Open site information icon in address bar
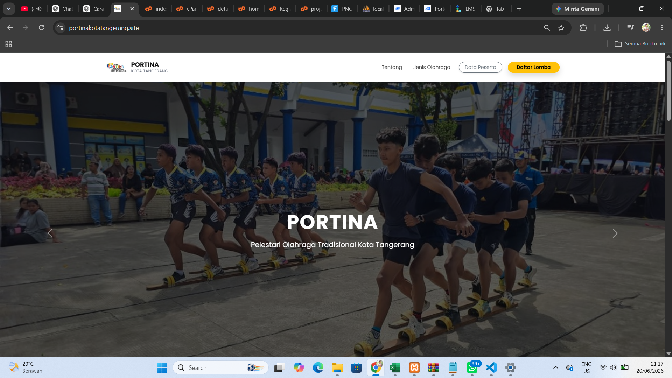The image size is (672, 378). click(x=60, y=28)
